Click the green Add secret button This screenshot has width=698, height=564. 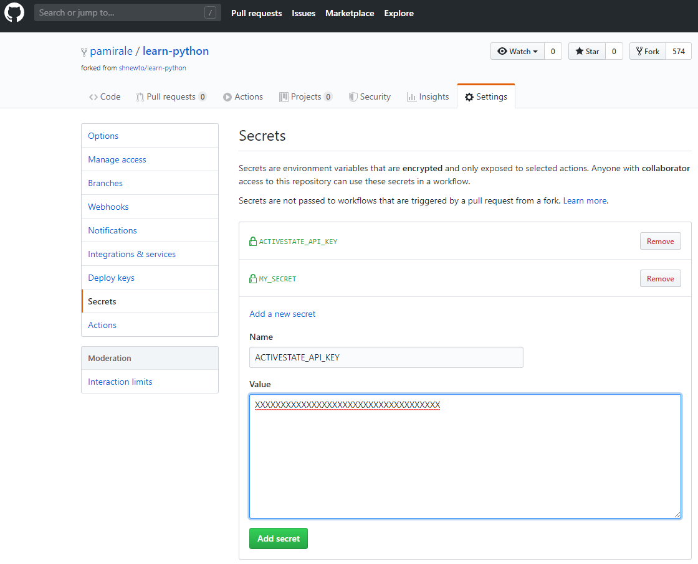(x=278, y=538)
